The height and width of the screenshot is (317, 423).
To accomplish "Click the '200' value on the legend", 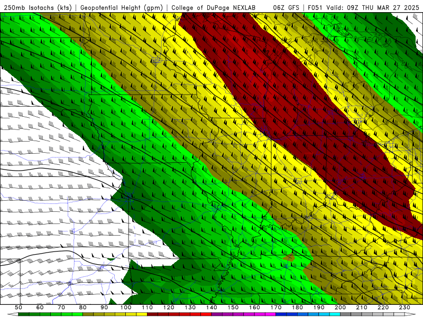I will click(341, 307).
